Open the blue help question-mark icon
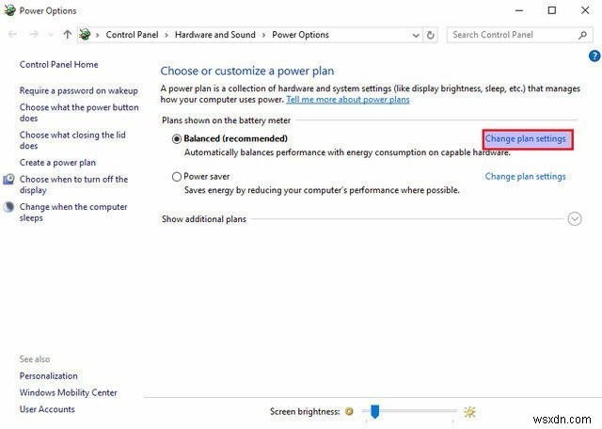 click(594, 56)
